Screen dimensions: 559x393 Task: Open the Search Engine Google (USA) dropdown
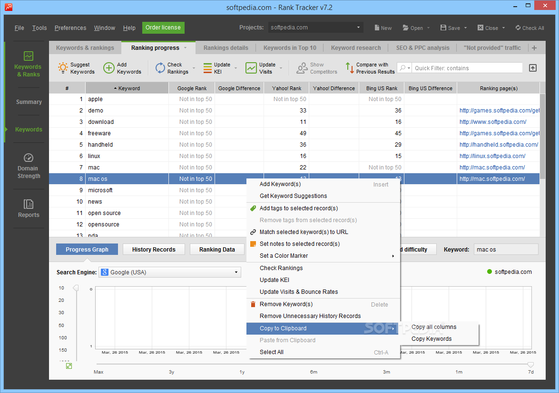(170, 272)
